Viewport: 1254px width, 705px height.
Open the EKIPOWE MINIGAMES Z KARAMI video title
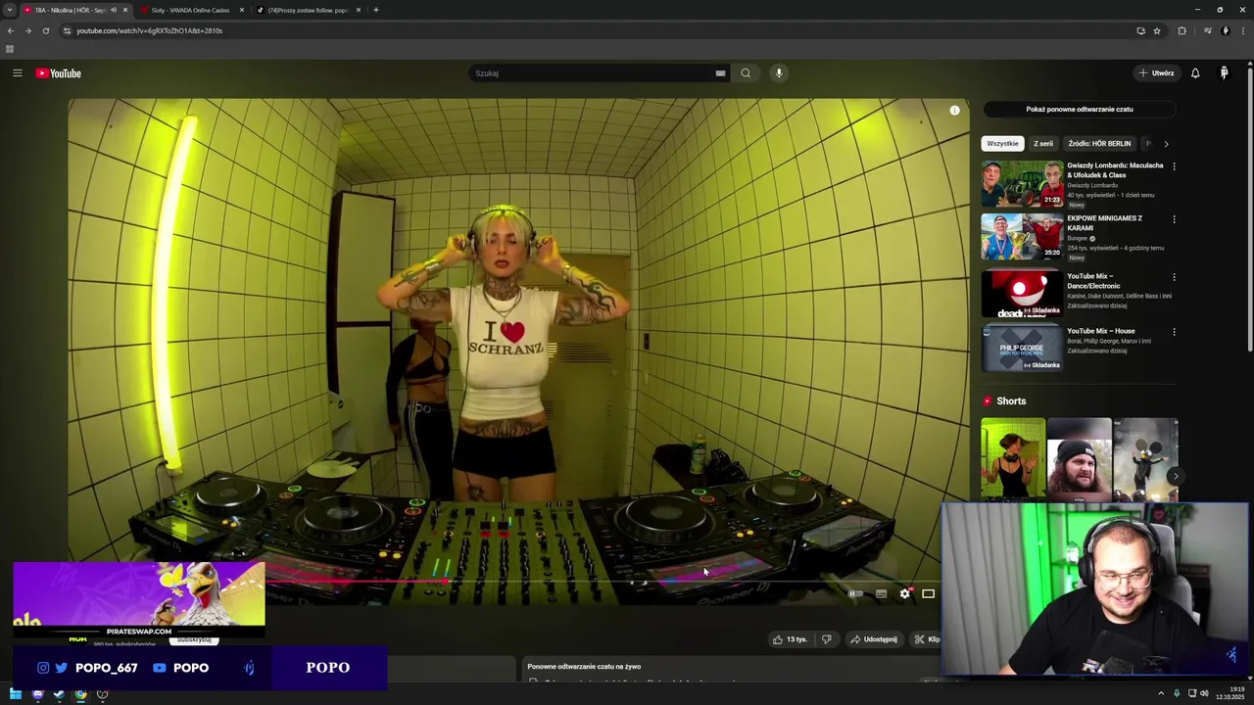tap(1104, 223)
